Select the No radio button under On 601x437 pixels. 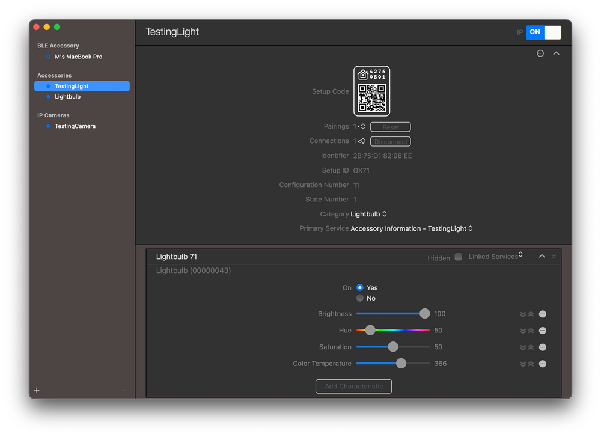(x=359, y=298)
